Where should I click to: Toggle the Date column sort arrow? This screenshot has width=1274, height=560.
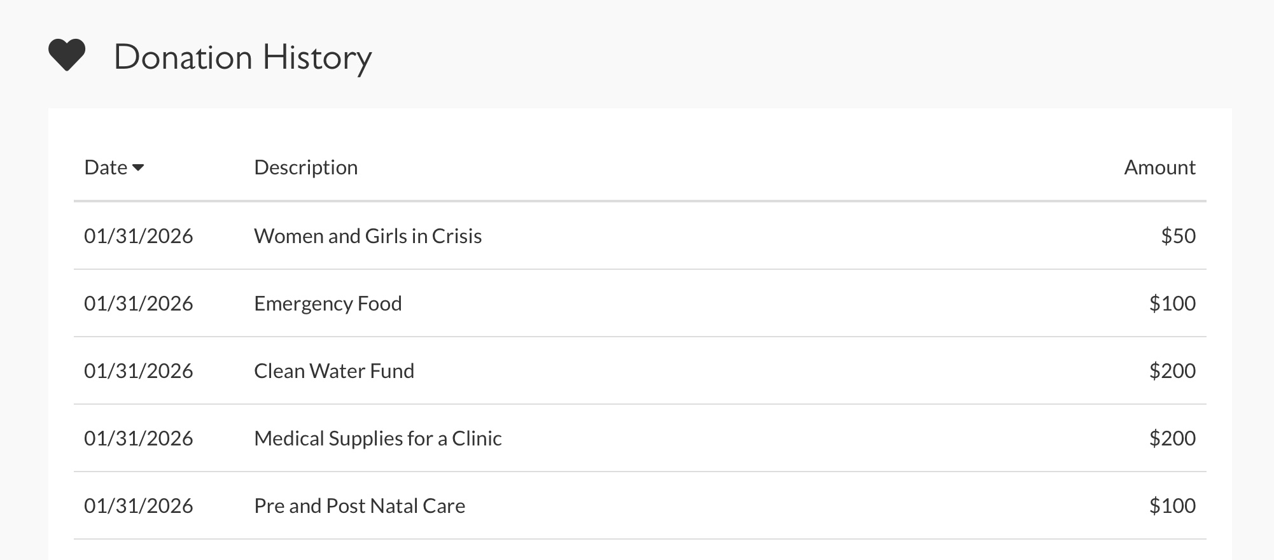pos(138,167)
